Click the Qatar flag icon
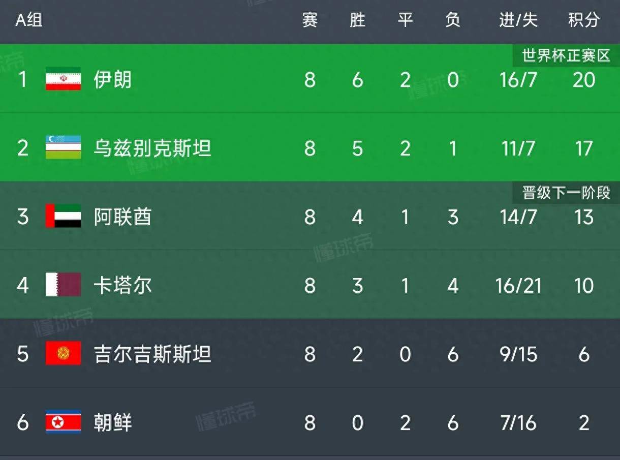The image size is (620, 460). (x=63, y=285)
